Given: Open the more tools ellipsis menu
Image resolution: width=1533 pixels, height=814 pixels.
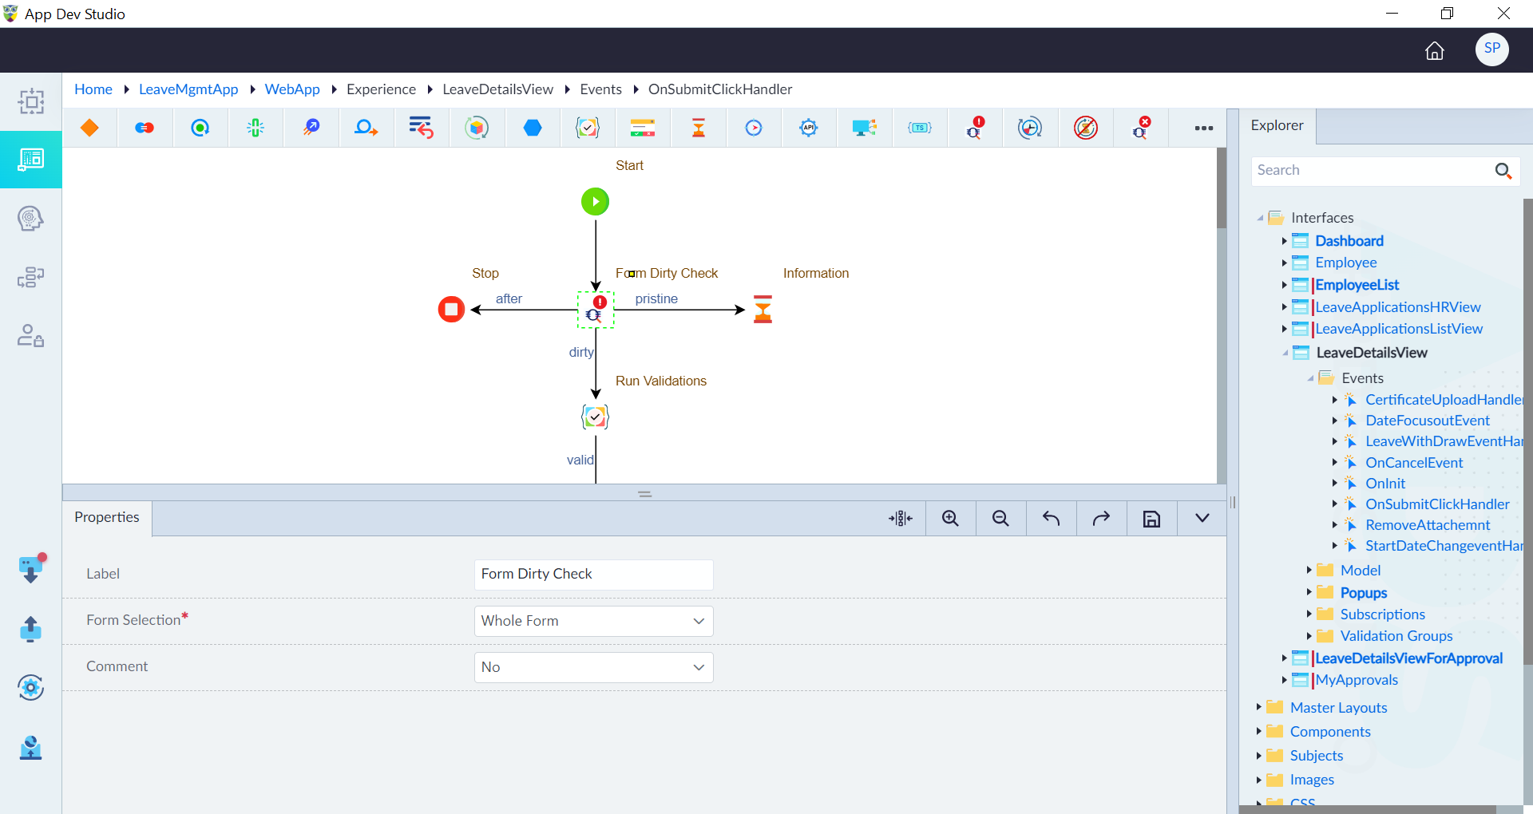Looking at the screenshot, I should (x=1204, y=128).
